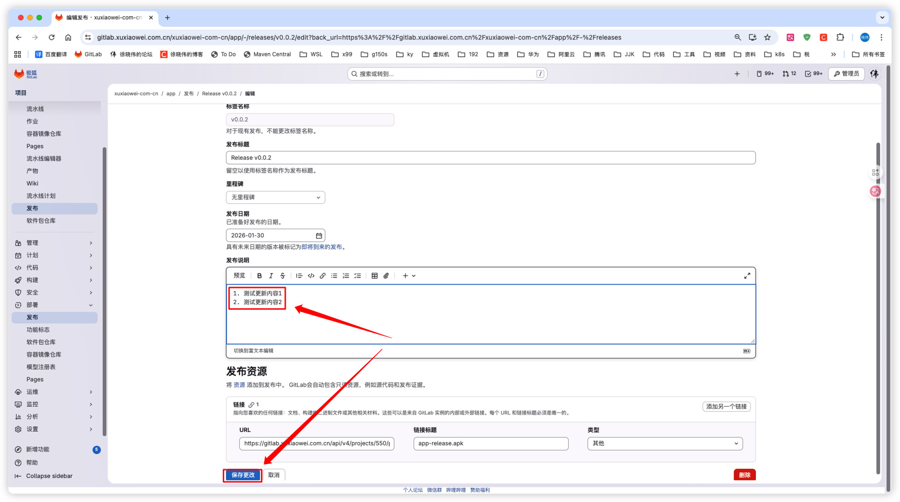Open 功能标志 in the sidebar
The height and width of the screenshot is (502, 900).
(38, 330)
